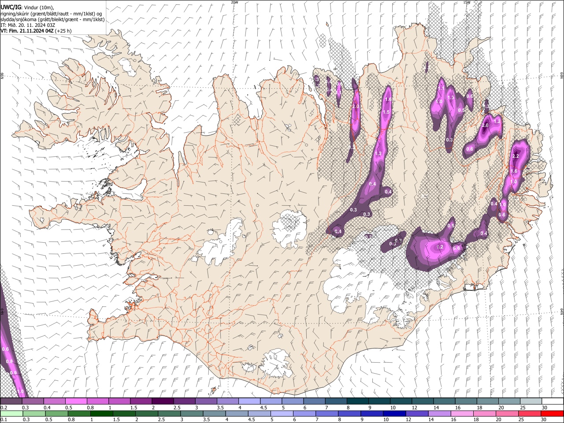Click the 30 label under the upper scale
Screen dimensions: 564x423
click(x=545, y=408)
